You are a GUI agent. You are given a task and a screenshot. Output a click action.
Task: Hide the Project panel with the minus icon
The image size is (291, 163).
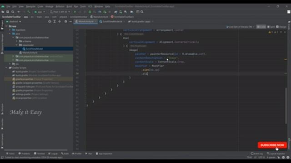coord(71,22)
